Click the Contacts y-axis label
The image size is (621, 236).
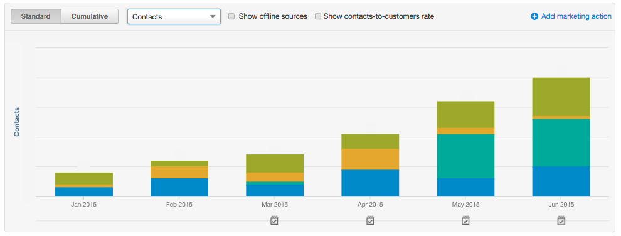(17, 122)
